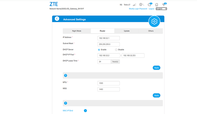Click the globe network connection icon
This screenshot has width=197, height=114.
coord(141,5)
